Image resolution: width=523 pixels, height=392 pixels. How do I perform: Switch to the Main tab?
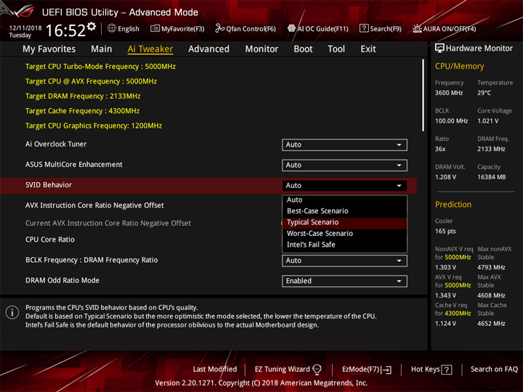click(x=102, y=49)
